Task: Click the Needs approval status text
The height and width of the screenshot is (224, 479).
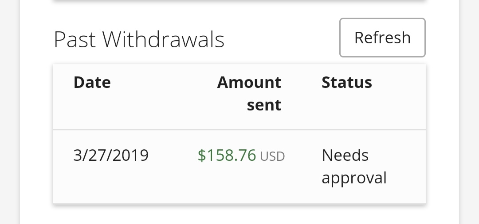Action: (354, 167)
